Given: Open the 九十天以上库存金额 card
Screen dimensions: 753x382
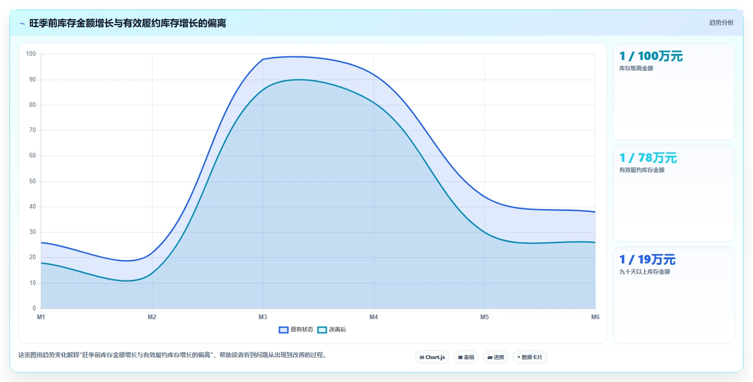Looking at the screenshot, I should tap(674, 295).
